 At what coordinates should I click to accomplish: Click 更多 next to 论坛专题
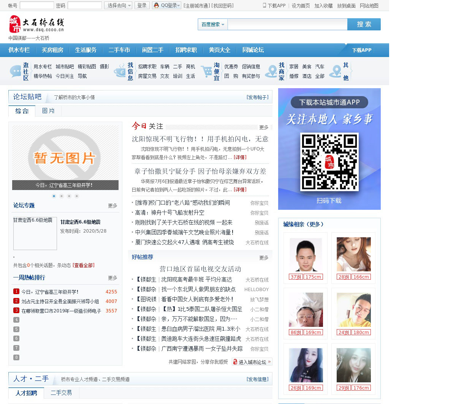click(112, 206)
